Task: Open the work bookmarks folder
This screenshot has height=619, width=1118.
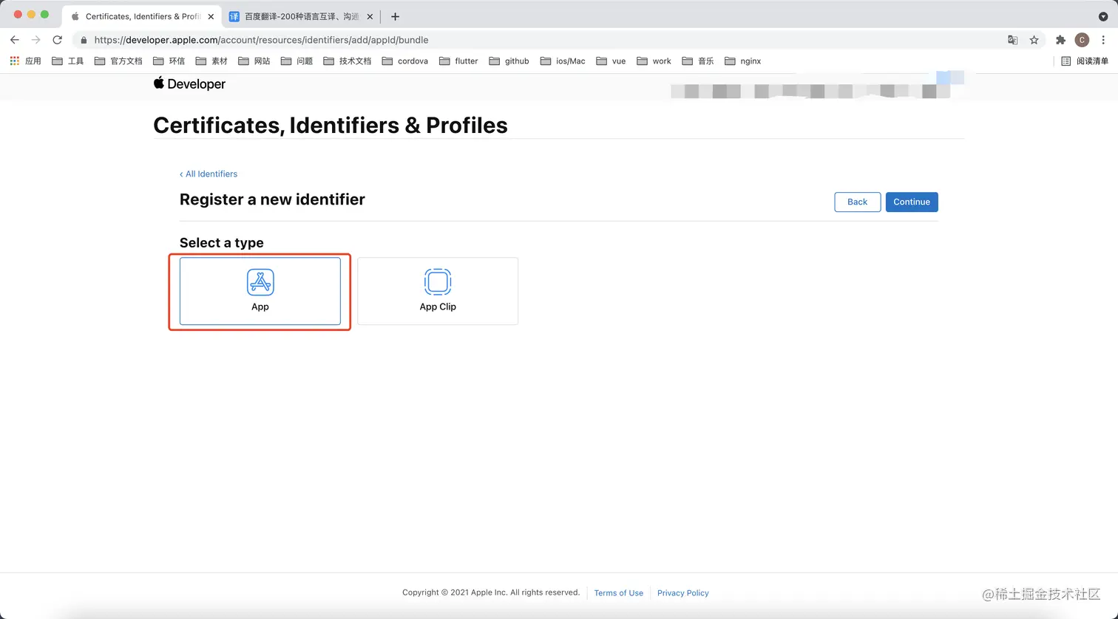Action: tap(654, 61)
